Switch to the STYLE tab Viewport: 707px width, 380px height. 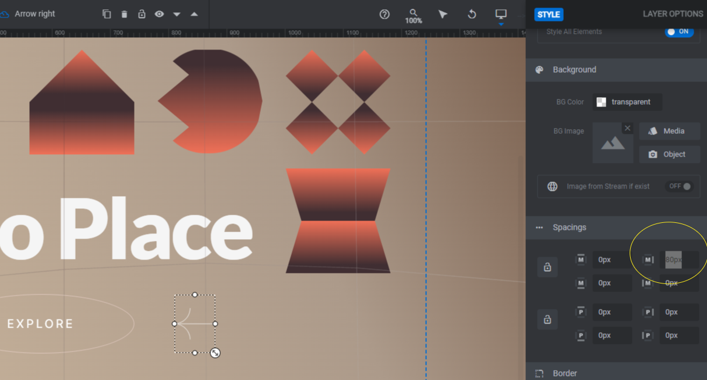tap(549, 14)
